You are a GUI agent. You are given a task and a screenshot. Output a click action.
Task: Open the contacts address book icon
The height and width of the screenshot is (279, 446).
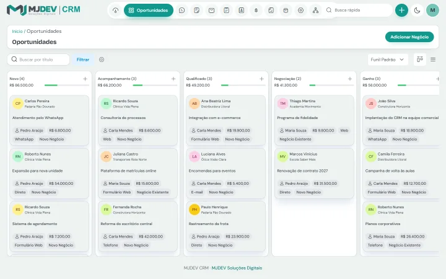241,11
